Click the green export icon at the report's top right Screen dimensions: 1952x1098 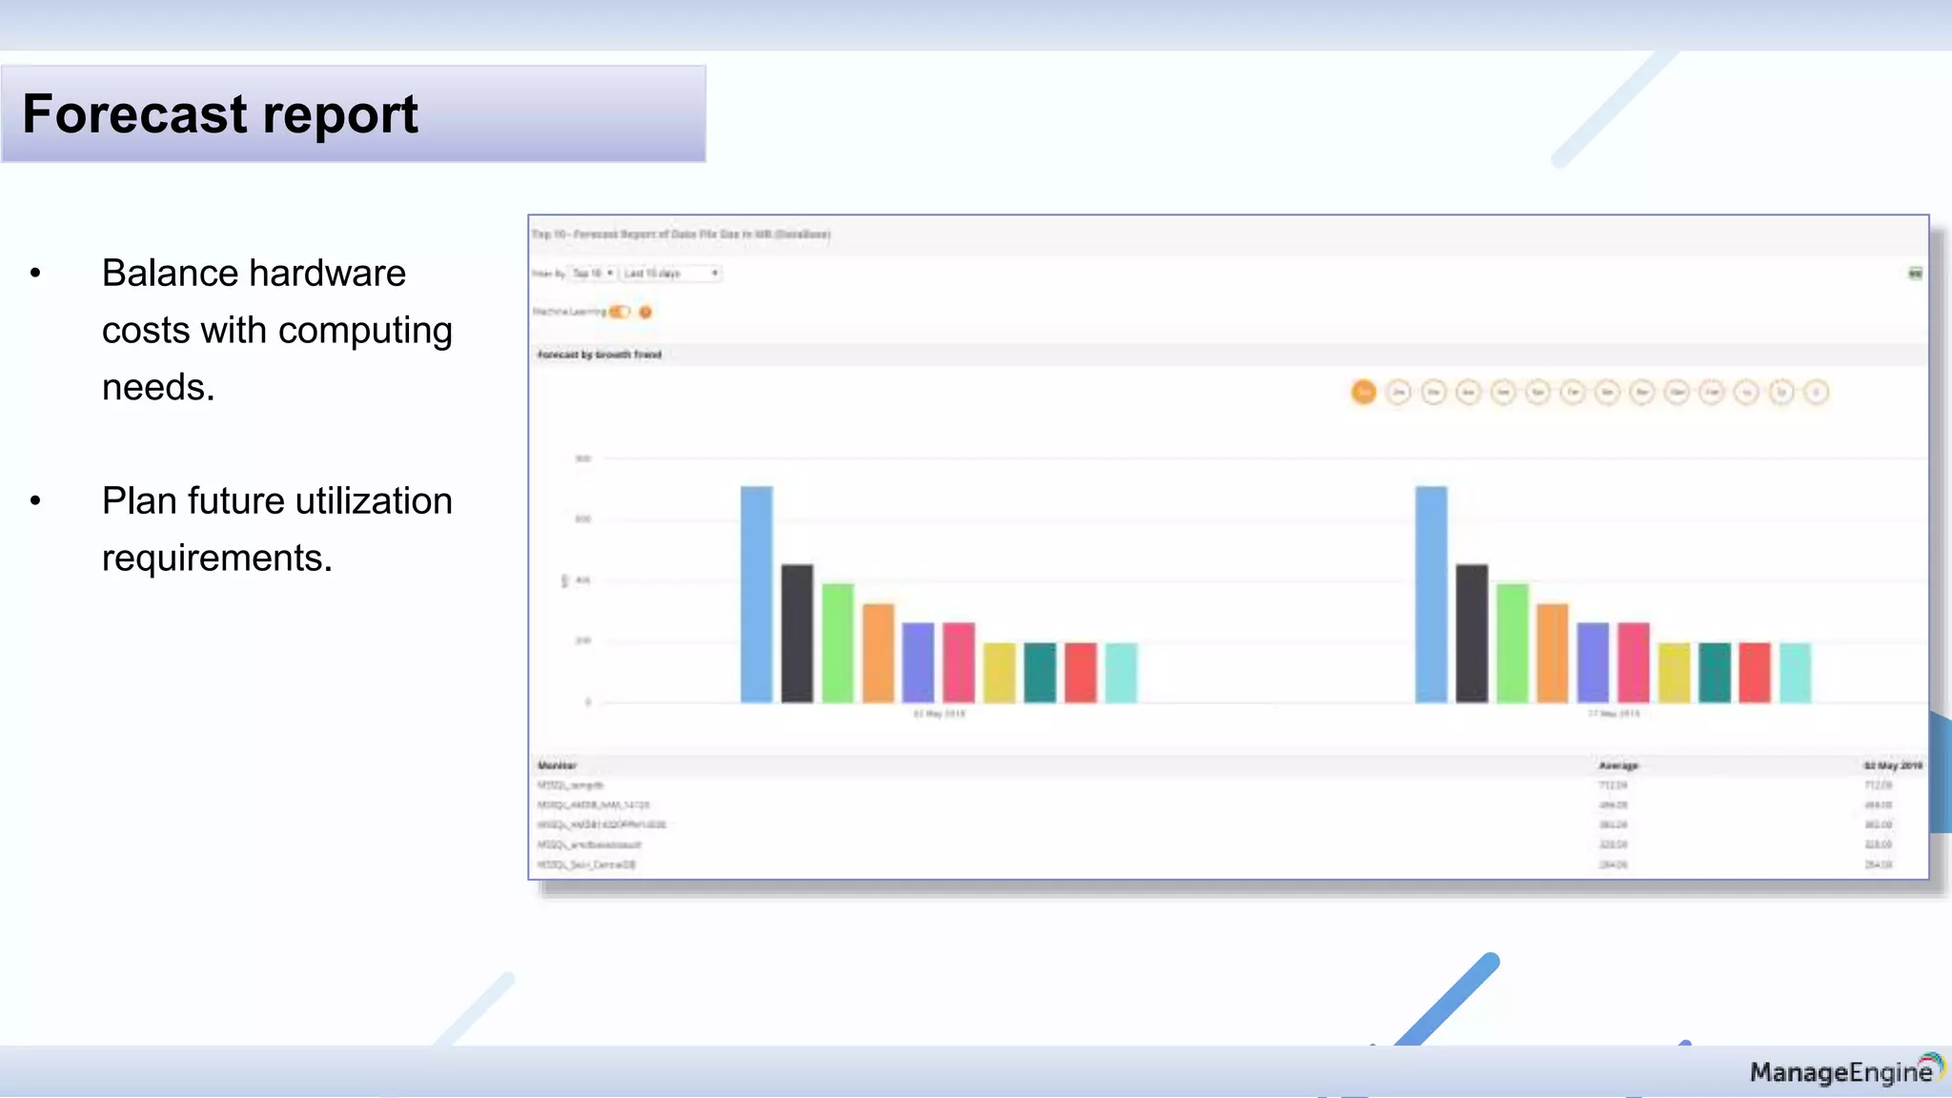[x=1915, y=274]
